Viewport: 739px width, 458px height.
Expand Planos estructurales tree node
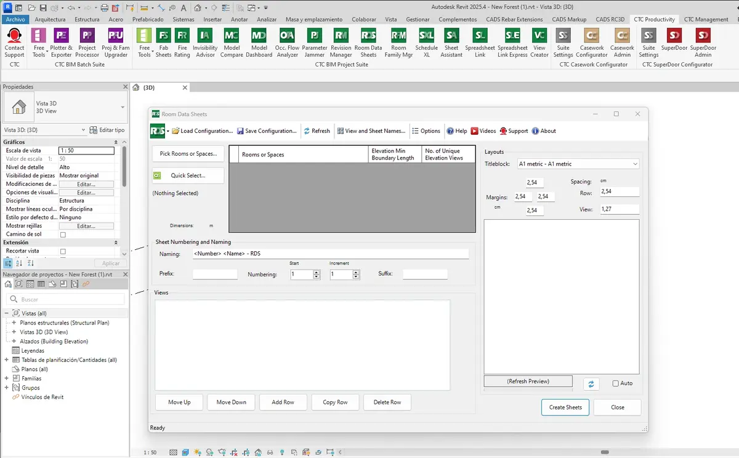point(14,323)
